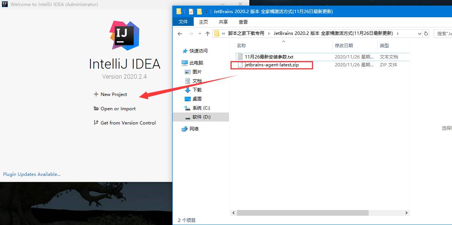Click the text file icon for 11月26最新安装参数.txt
This screenshot has width=452, height=225.
[x=240, y=57]
